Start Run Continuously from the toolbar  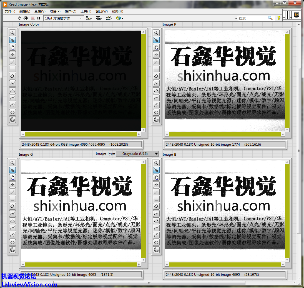(x=26, y=18)
